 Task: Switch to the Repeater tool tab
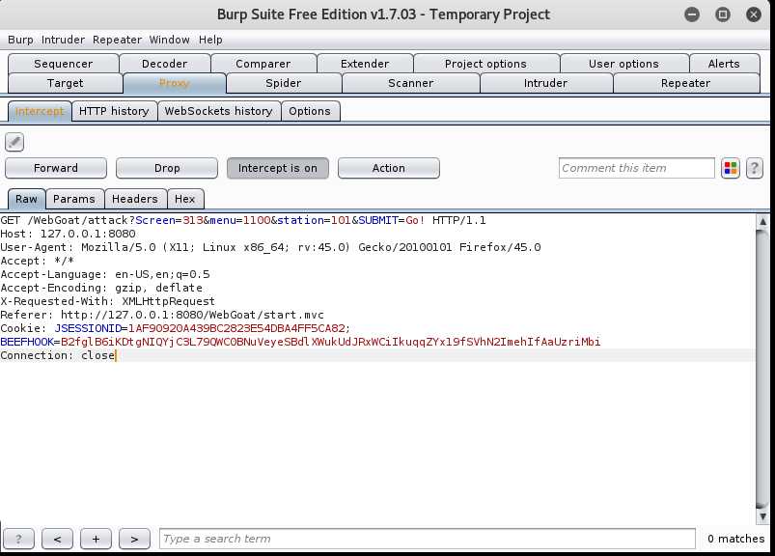[686, 83]
